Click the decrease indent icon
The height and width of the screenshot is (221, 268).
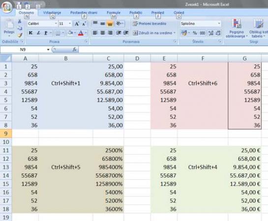(x=119, y=33)
